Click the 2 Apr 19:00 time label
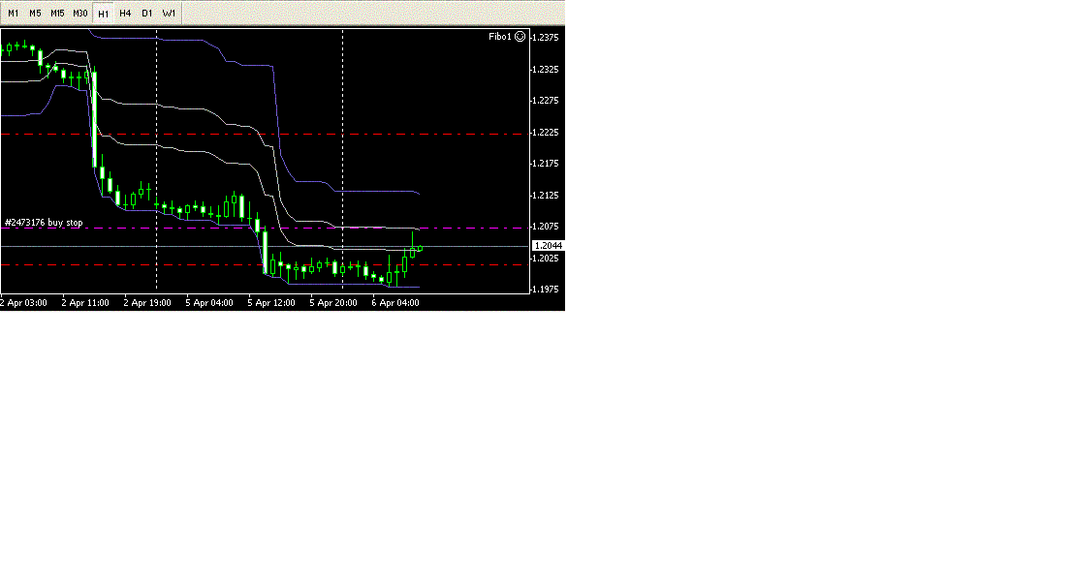 point(147,302)
